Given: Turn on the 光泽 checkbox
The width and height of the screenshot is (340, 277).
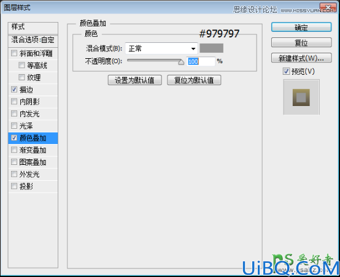Looking at the screenshot, I should pyautogui.click(x=14, y=126).
